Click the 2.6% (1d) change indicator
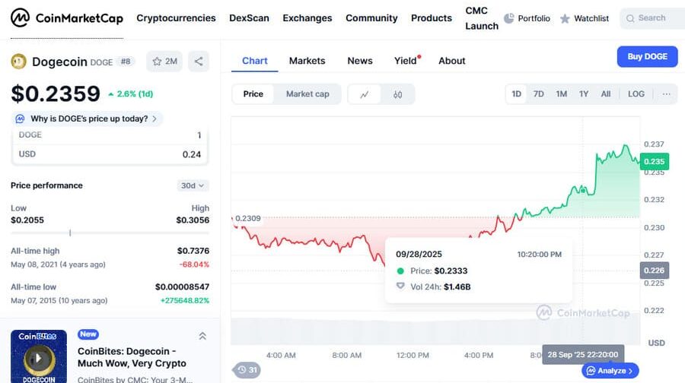The height and width of the screenshot is (383, 685). coord(131,93)
